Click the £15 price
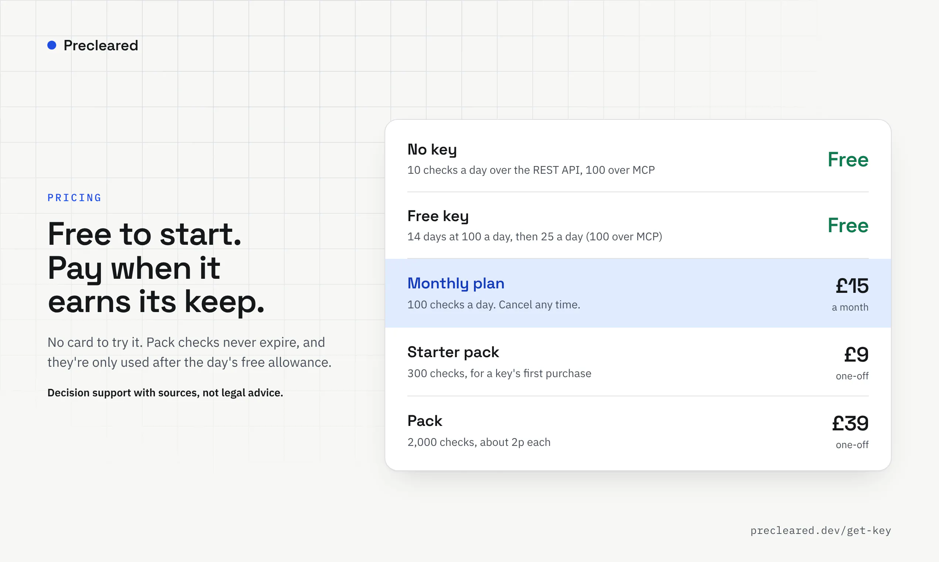The height and width of the screenshot is (562, 939). (852, 285)
